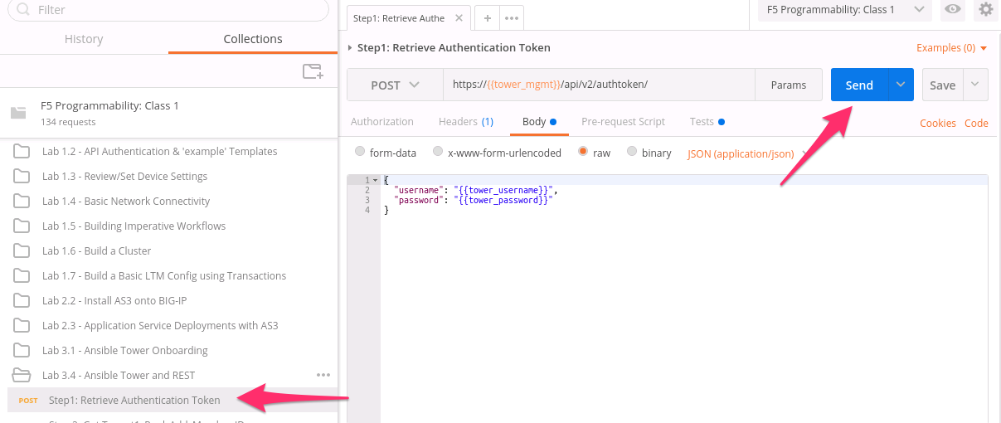The height and width of the screenshot is (423, 1001).
Task: Click inside the JSON body editor on the password line
Action: coord(473,200)
